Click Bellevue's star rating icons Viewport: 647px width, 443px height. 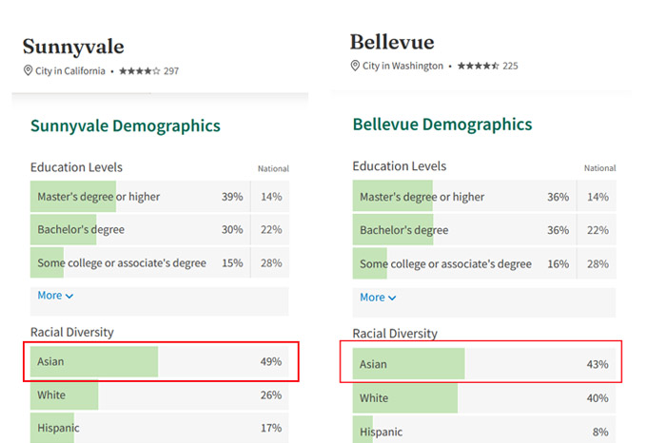pos(478,67)
